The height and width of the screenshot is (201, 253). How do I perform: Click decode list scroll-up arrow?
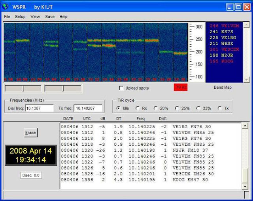coord(245,125)
